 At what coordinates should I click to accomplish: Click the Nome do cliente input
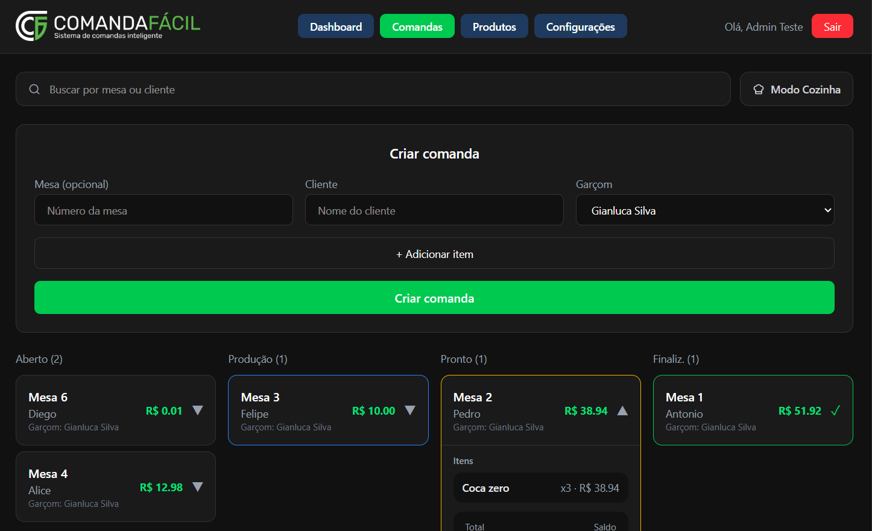click(434, 210)
